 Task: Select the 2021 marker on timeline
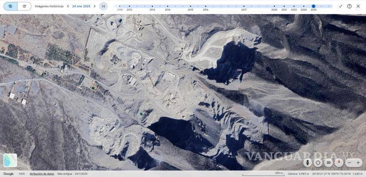point(284,6)
